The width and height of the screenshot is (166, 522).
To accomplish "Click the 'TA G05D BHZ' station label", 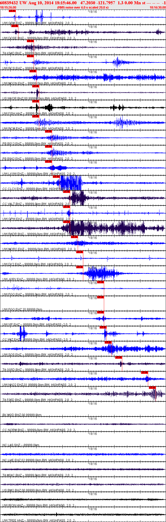I will pyautogui.click(x=12, y=370).
